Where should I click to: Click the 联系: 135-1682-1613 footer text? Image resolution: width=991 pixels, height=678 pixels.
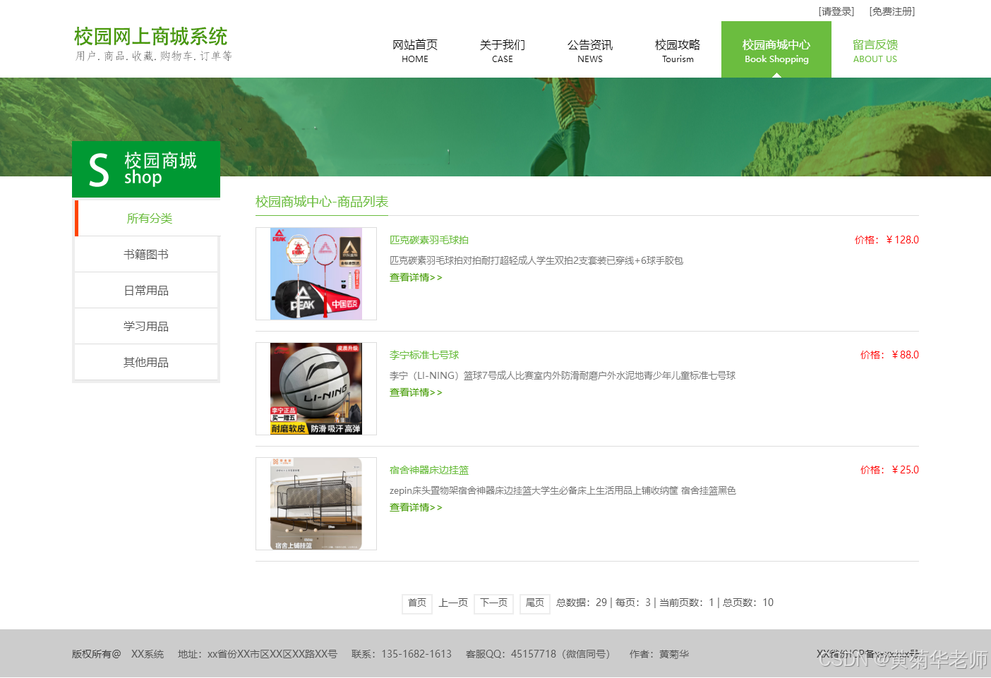tap(402, 654)
